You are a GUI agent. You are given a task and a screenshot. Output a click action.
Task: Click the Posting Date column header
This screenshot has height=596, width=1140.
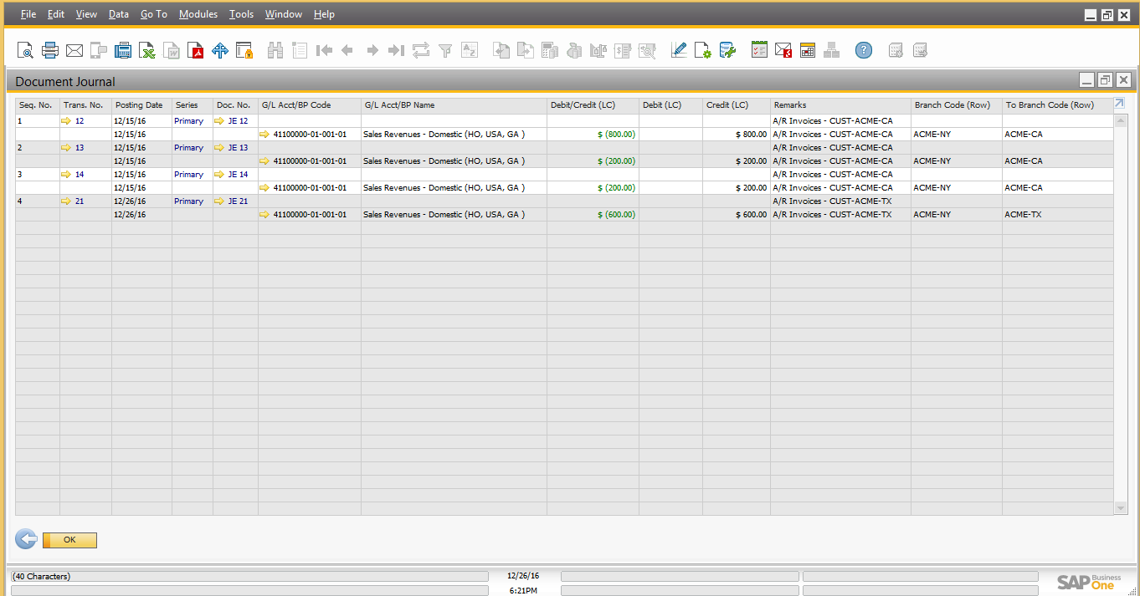(139, 105)
